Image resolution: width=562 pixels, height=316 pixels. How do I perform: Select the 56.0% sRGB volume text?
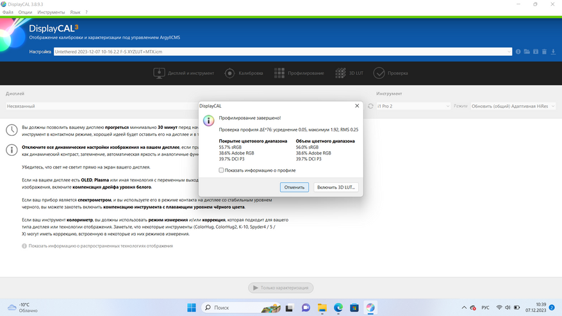coord(307,147)
